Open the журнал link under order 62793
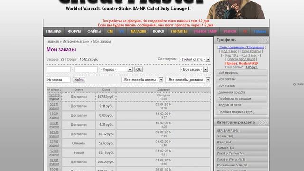 pyautogui.click(x=54, y=145)
